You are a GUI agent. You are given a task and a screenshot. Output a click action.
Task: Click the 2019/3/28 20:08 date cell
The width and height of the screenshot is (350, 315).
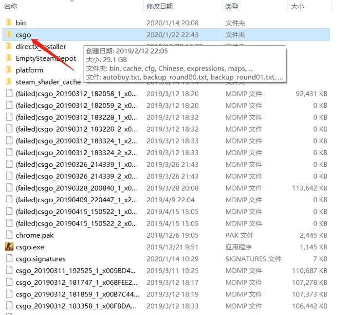[x=172, y=188]
